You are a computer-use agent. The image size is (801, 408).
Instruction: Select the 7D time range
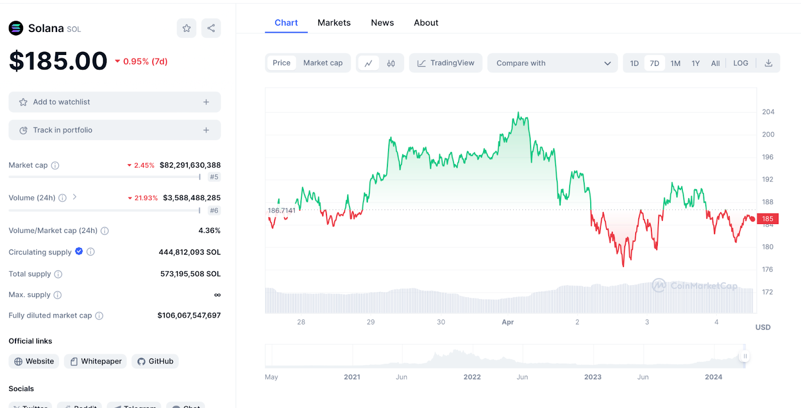[x=654, y=63]
